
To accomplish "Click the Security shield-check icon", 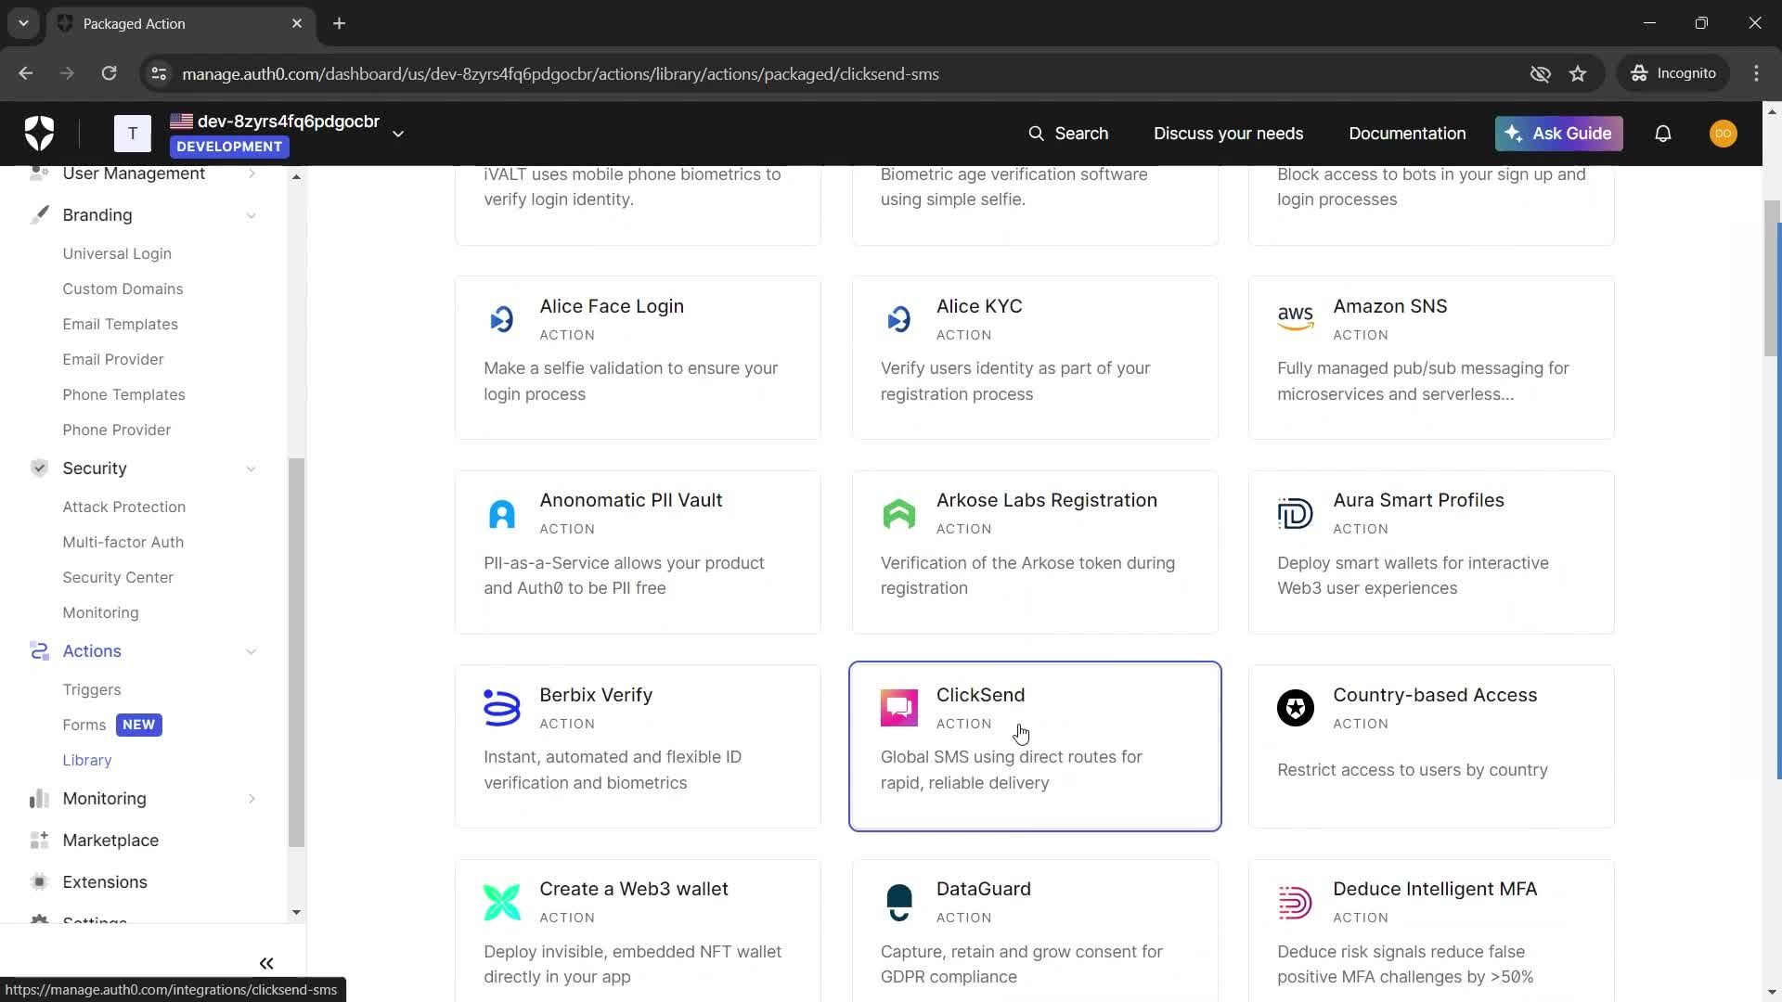I will tap(39, 469).
